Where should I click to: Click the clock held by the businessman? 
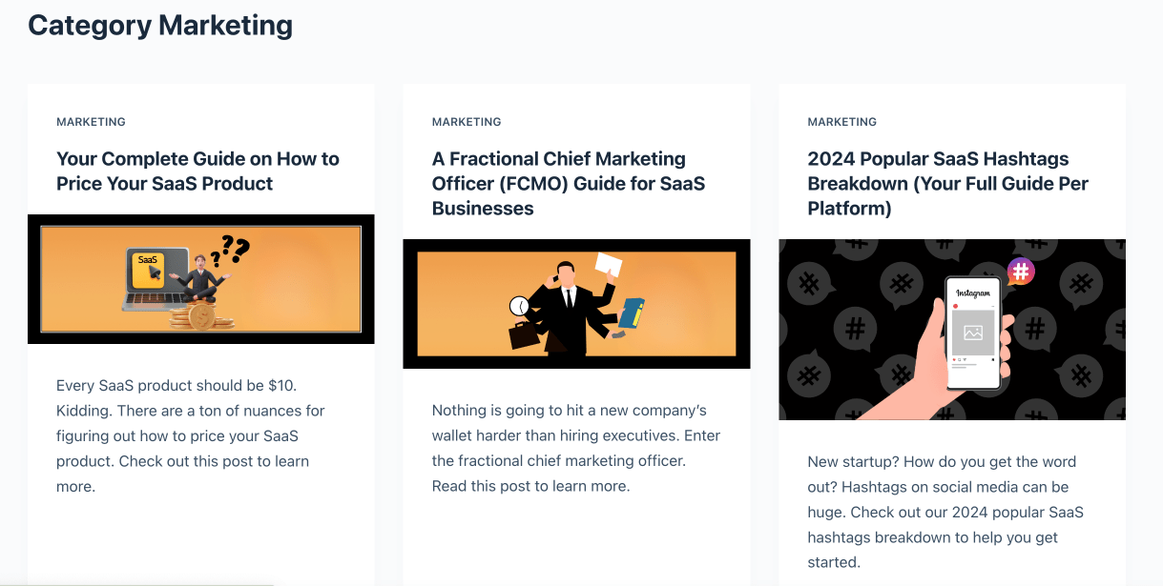click(x=519, y=306)
